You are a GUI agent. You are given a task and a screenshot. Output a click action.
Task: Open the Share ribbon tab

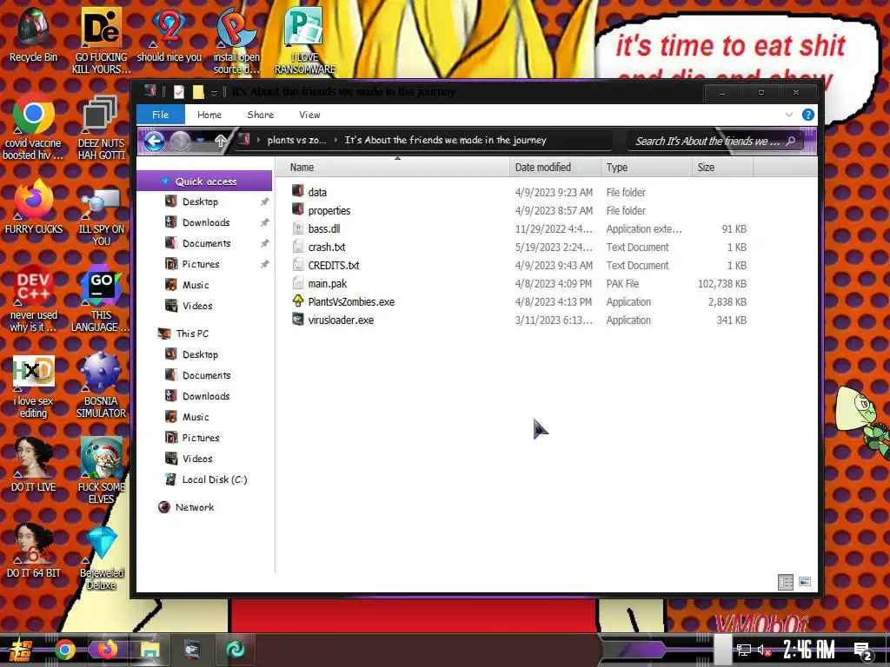click(261, 115)
